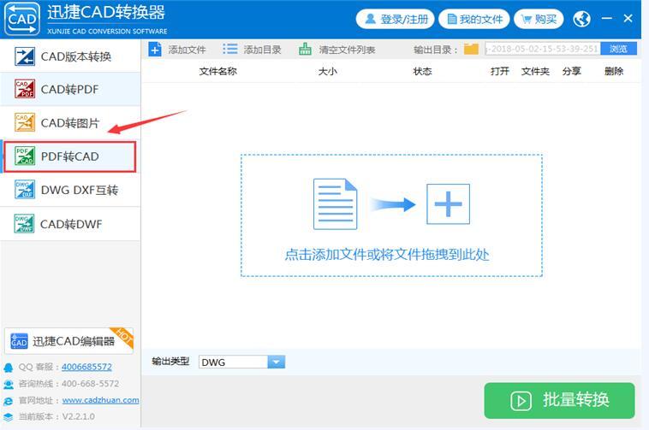The width and height of the screenshot is (649, 430).
Task: Select the PDF转CAD conversion option
Action: (x=69, y=156)
